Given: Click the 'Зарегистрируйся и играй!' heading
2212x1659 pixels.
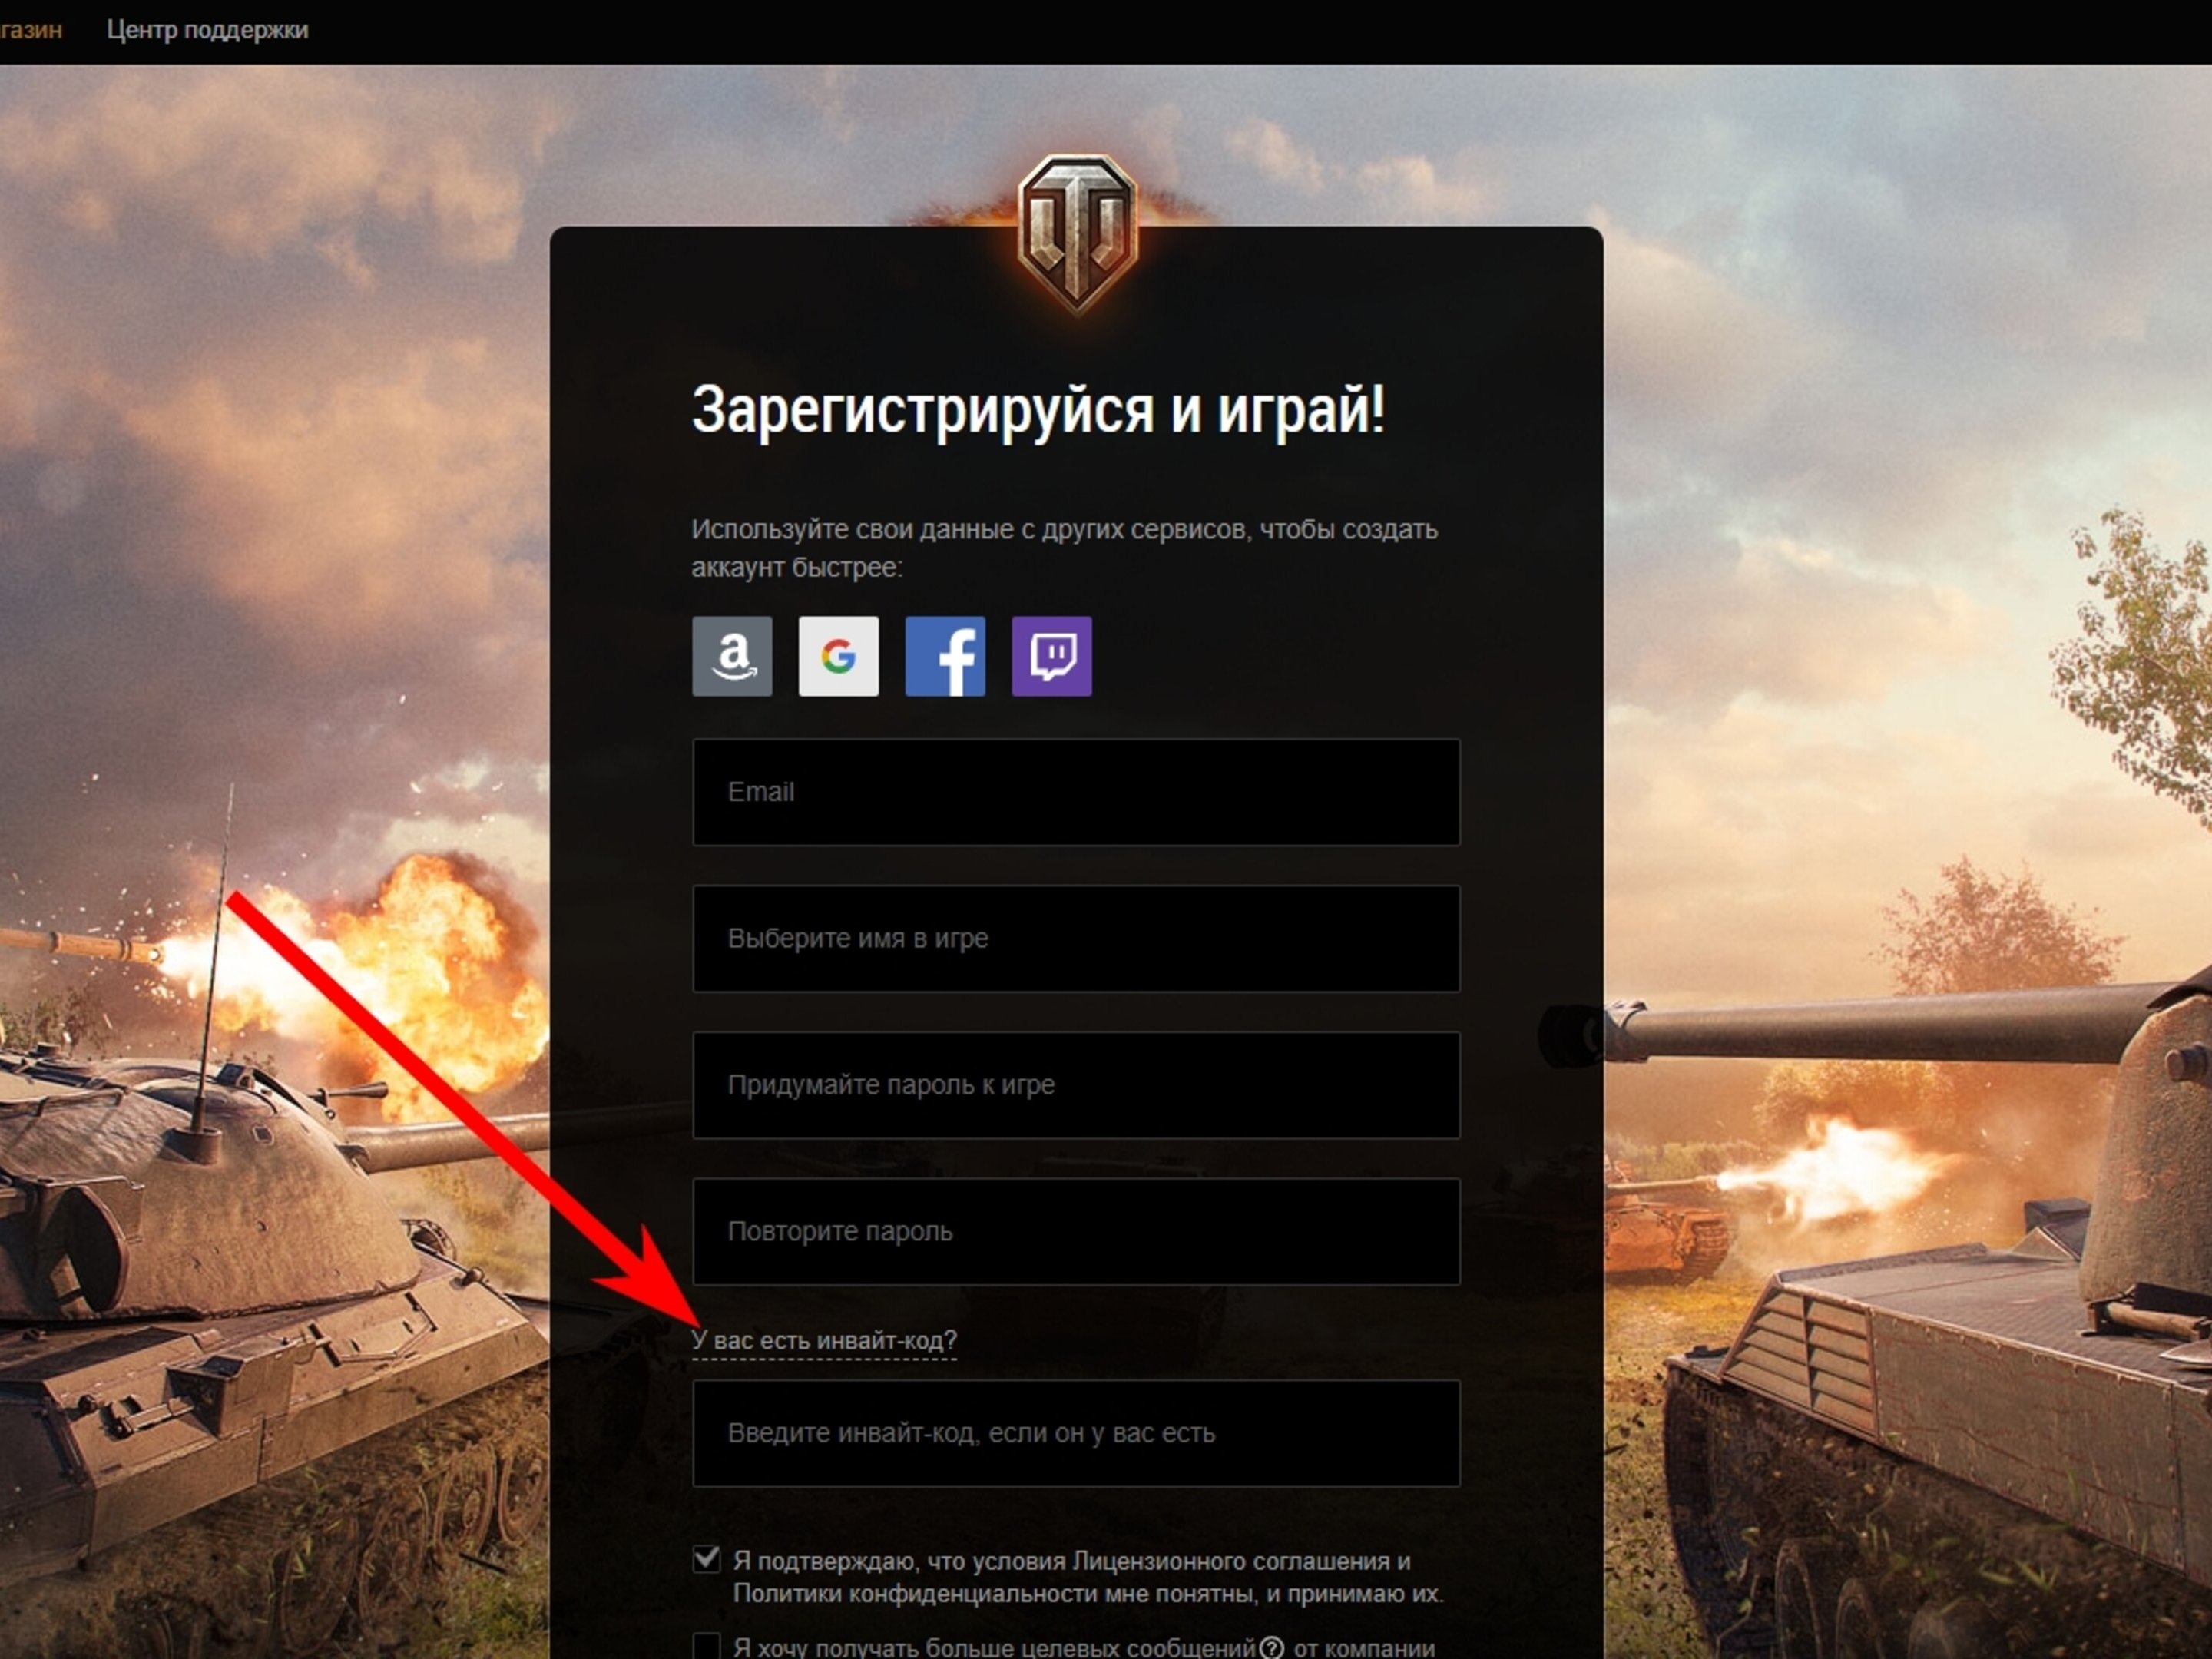Looking at the screenshot, I should (x=1038, y=410).
